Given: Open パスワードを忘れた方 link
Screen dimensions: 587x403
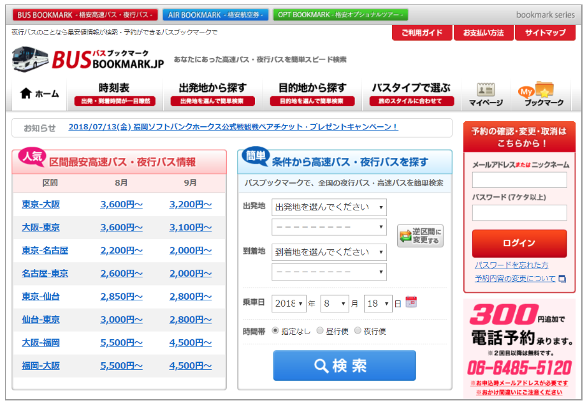Looking at the screenshot, I should [x=511, y=265].
